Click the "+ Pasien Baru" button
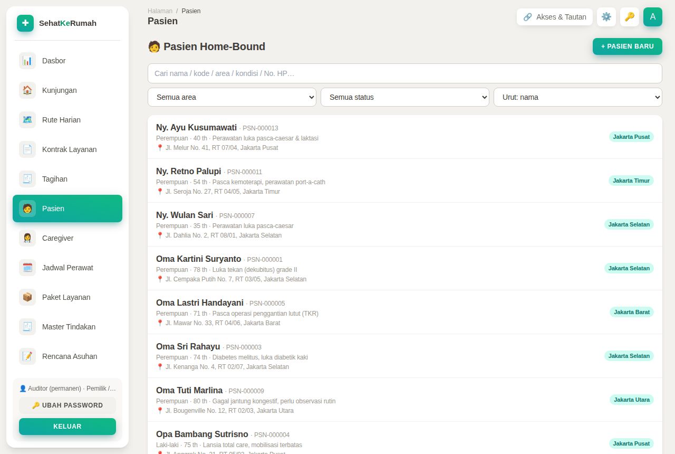The image size is (675, 454). pyautogui.click(x=628, y=46)
